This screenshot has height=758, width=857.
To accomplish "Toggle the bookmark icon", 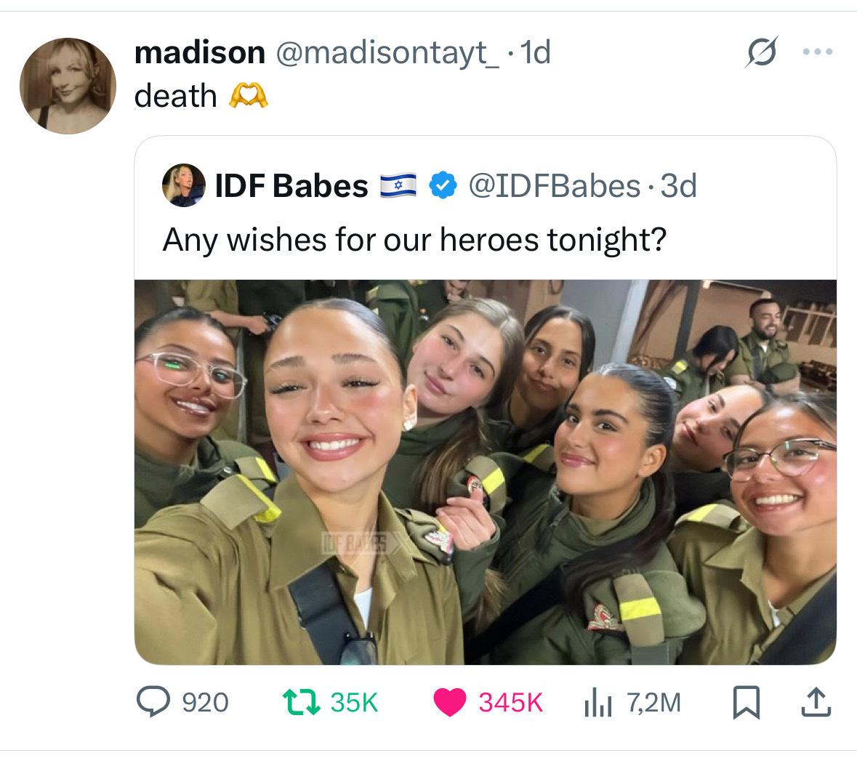I will pos(746,702).
